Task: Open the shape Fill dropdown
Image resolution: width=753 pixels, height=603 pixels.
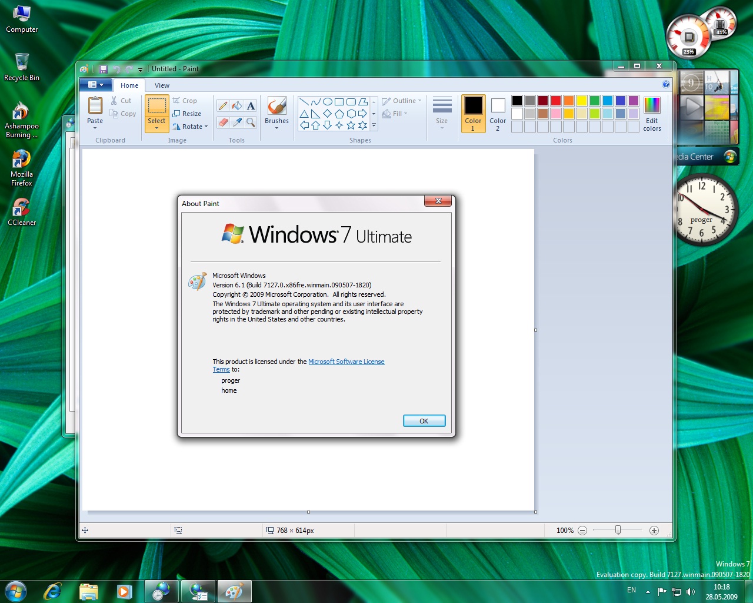Action: 395,114
